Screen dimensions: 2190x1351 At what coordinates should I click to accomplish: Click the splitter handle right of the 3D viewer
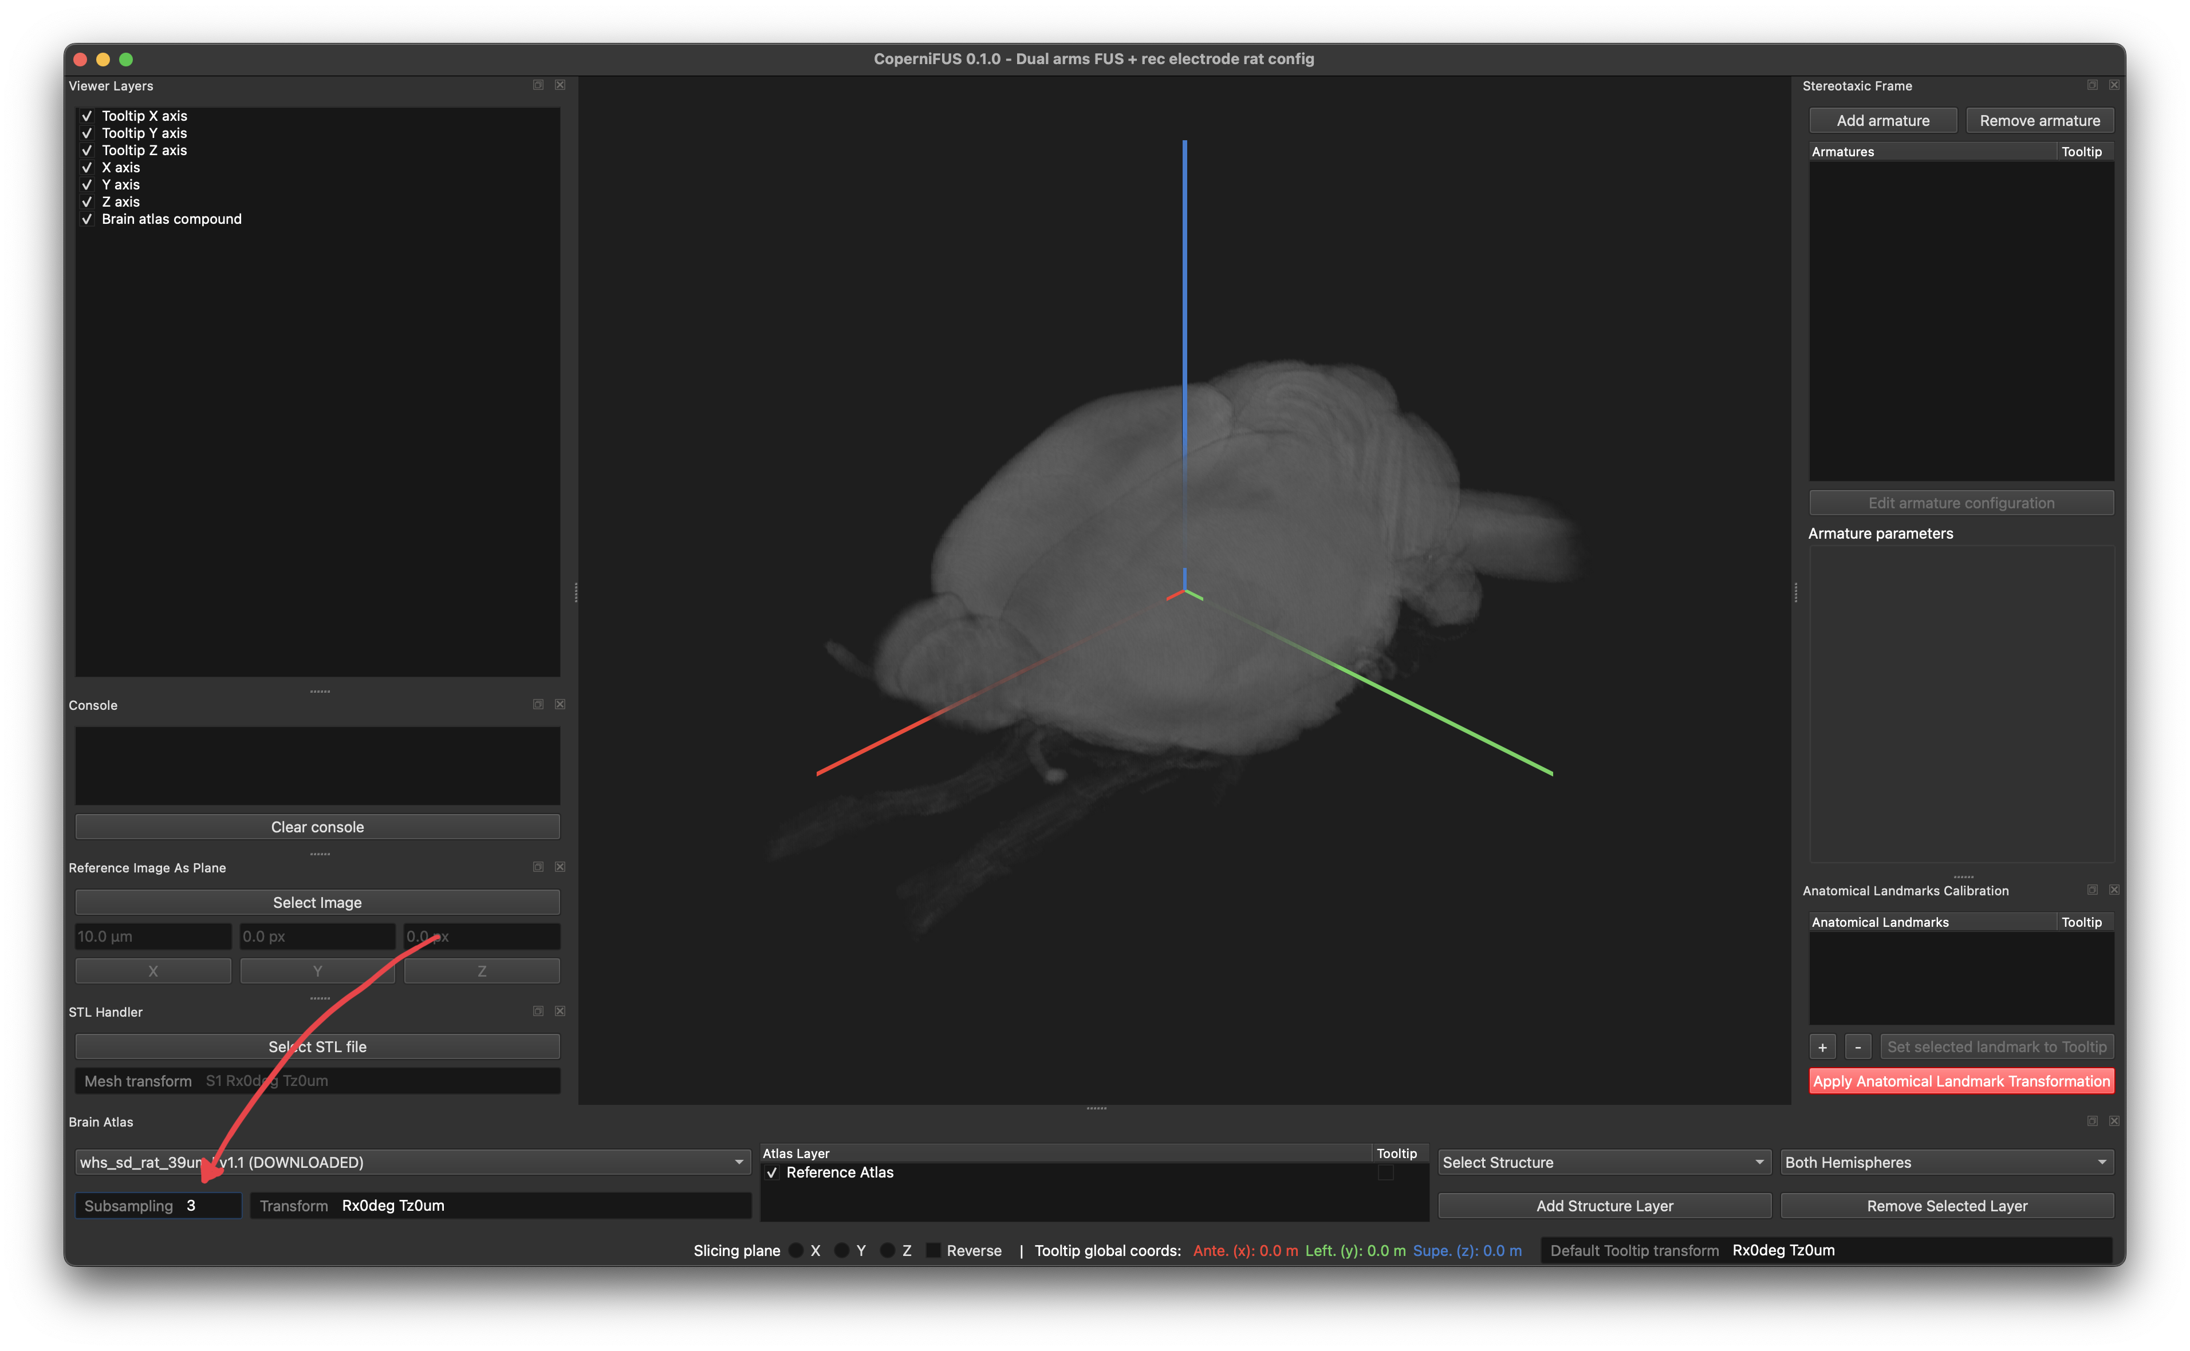[x=1796, y=591]
